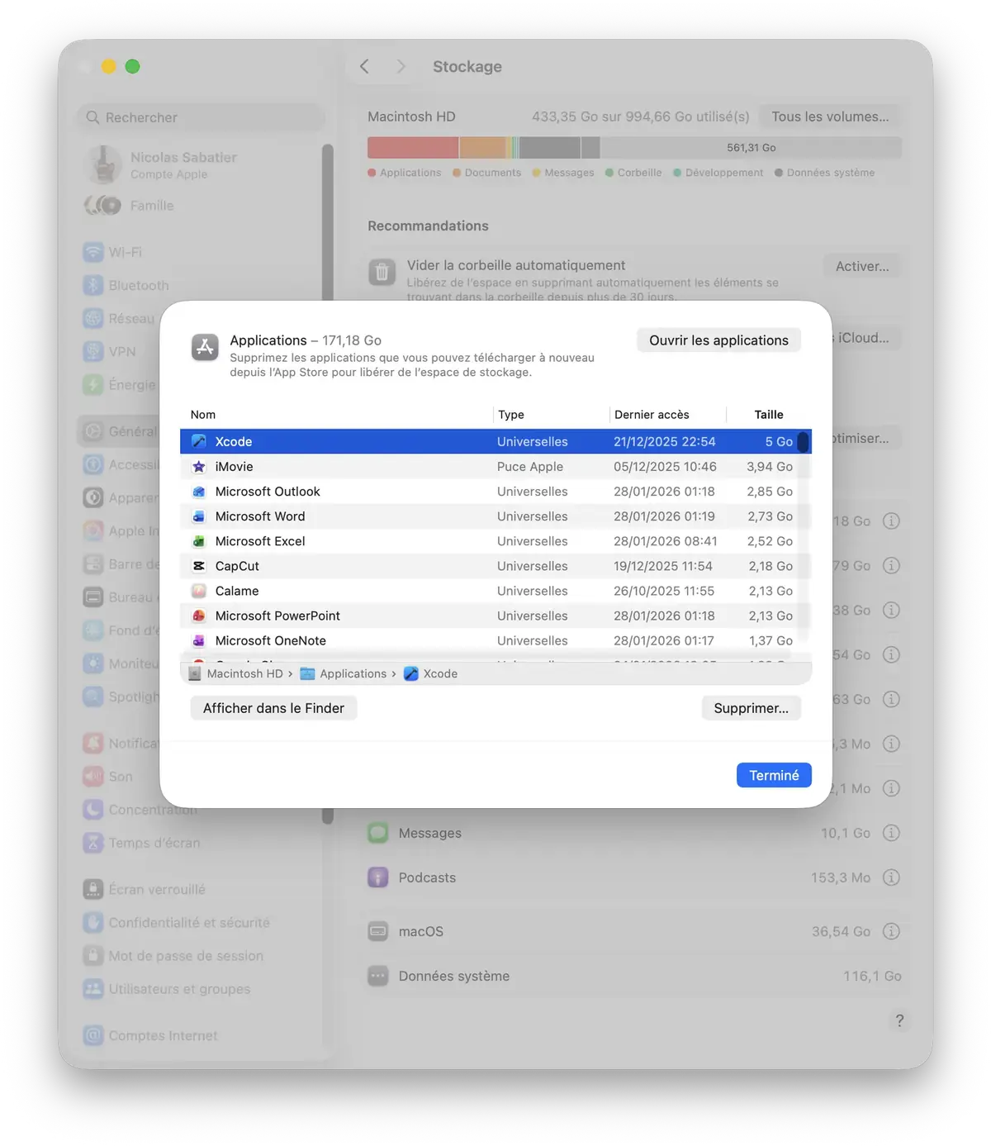Click Microsoft Word's blue icon
Screen dimensions: 991x1146
click(x=198, y=516)
